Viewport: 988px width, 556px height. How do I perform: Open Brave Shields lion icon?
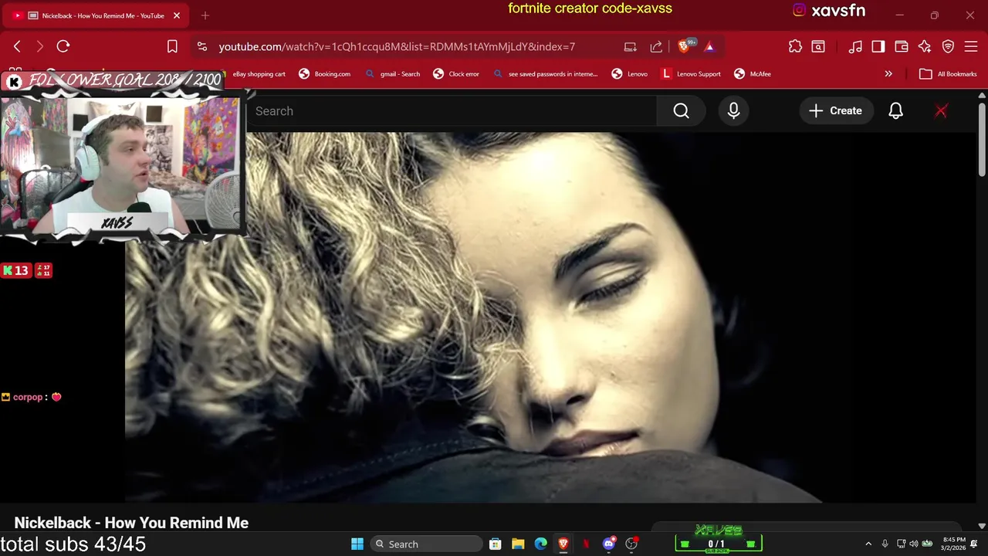[685, 46]
